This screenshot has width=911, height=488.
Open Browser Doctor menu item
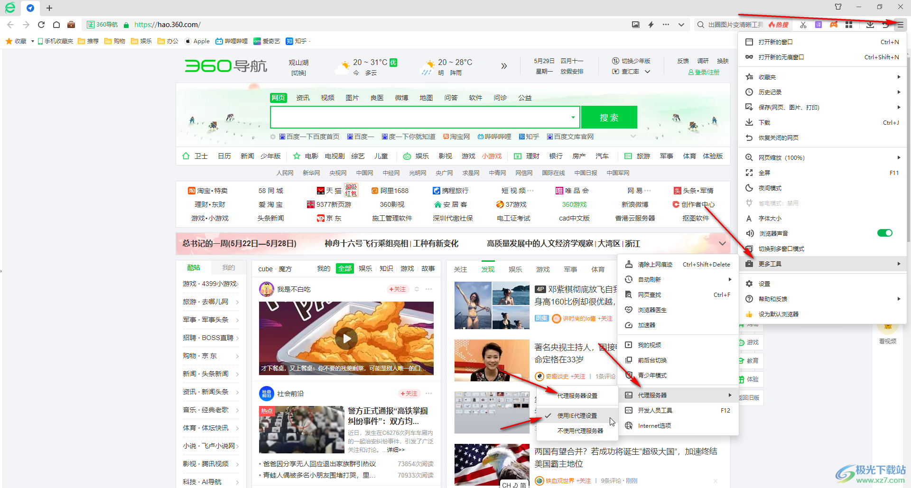[x=679, y=310]
